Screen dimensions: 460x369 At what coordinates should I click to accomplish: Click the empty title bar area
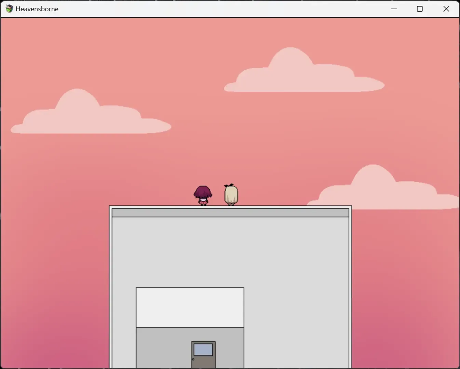pos(222,9)
